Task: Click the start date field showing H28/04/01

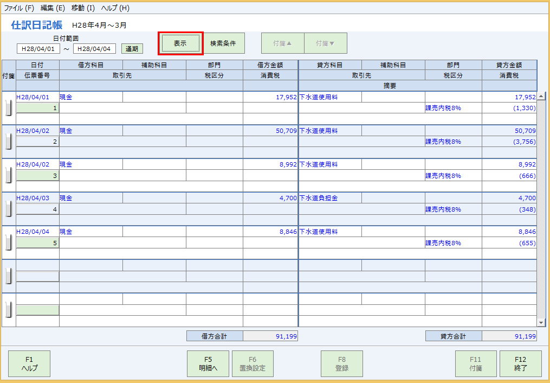Action: click(38, 48)
